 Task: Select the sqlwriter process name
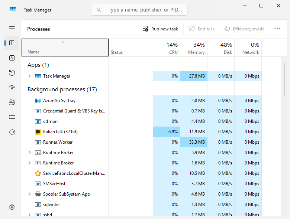pyautogui.click(x=51, y=205)
